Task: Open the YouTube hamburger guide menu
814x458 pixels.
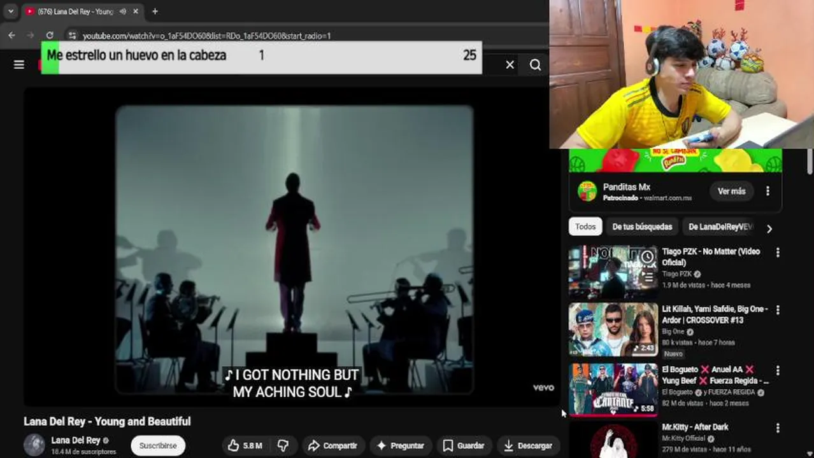Action: pyautogui.click(x=19, y=64)
